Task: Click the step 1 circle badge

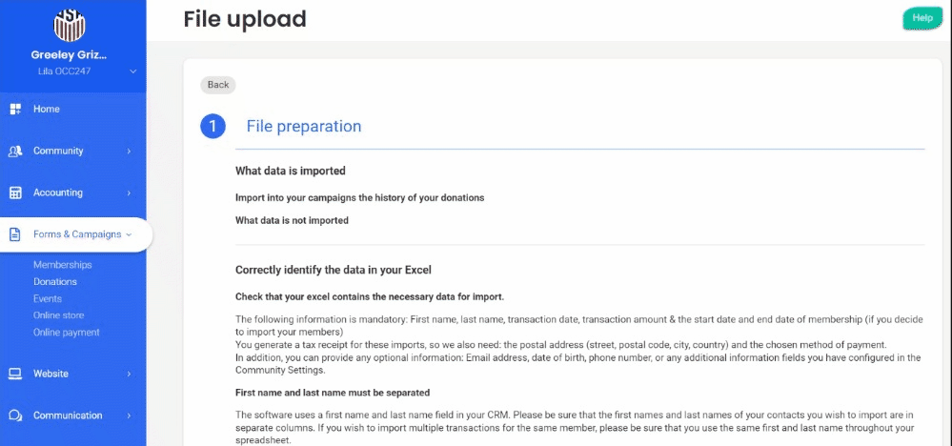Action: (x=213, y=127)
